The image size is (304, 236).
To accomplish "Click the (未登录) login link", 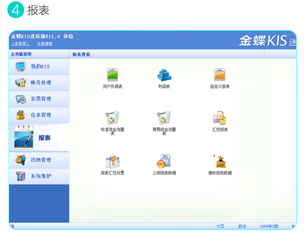I will (20, 44).
